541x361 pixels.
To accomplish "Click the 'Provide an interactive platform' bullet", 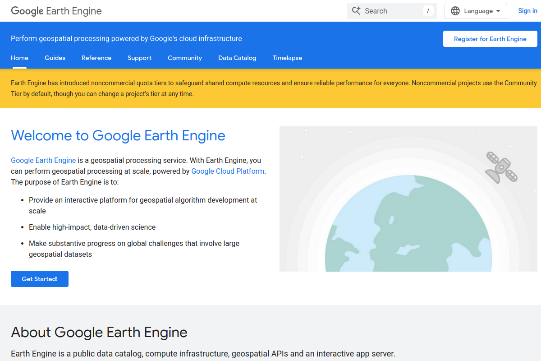I will 143,205.
